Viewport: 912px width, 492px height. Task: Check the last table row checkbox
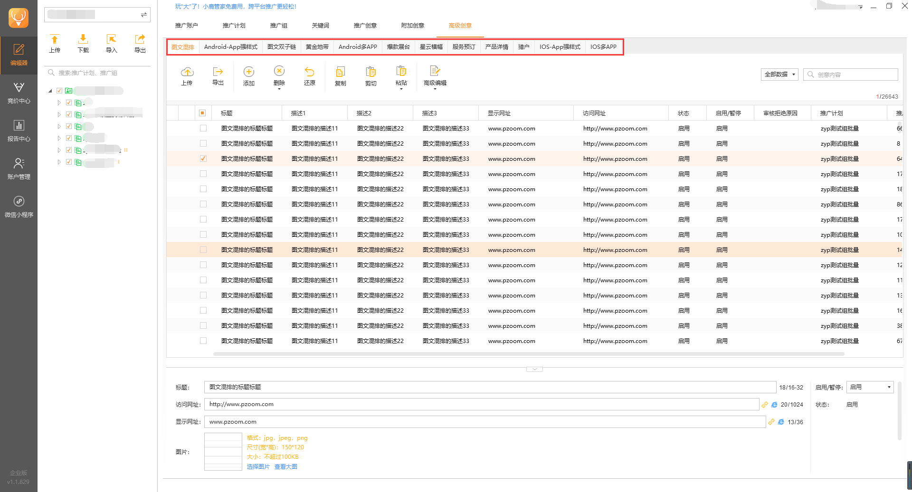point(203,341)
